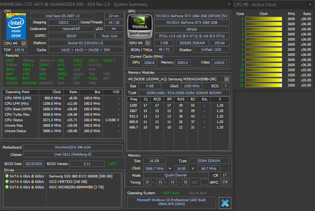Click the NVIDIA GeForce GTX 1060 3GB (GP104) field
Viewport: 315px width, 211px height.
point(192,16)
